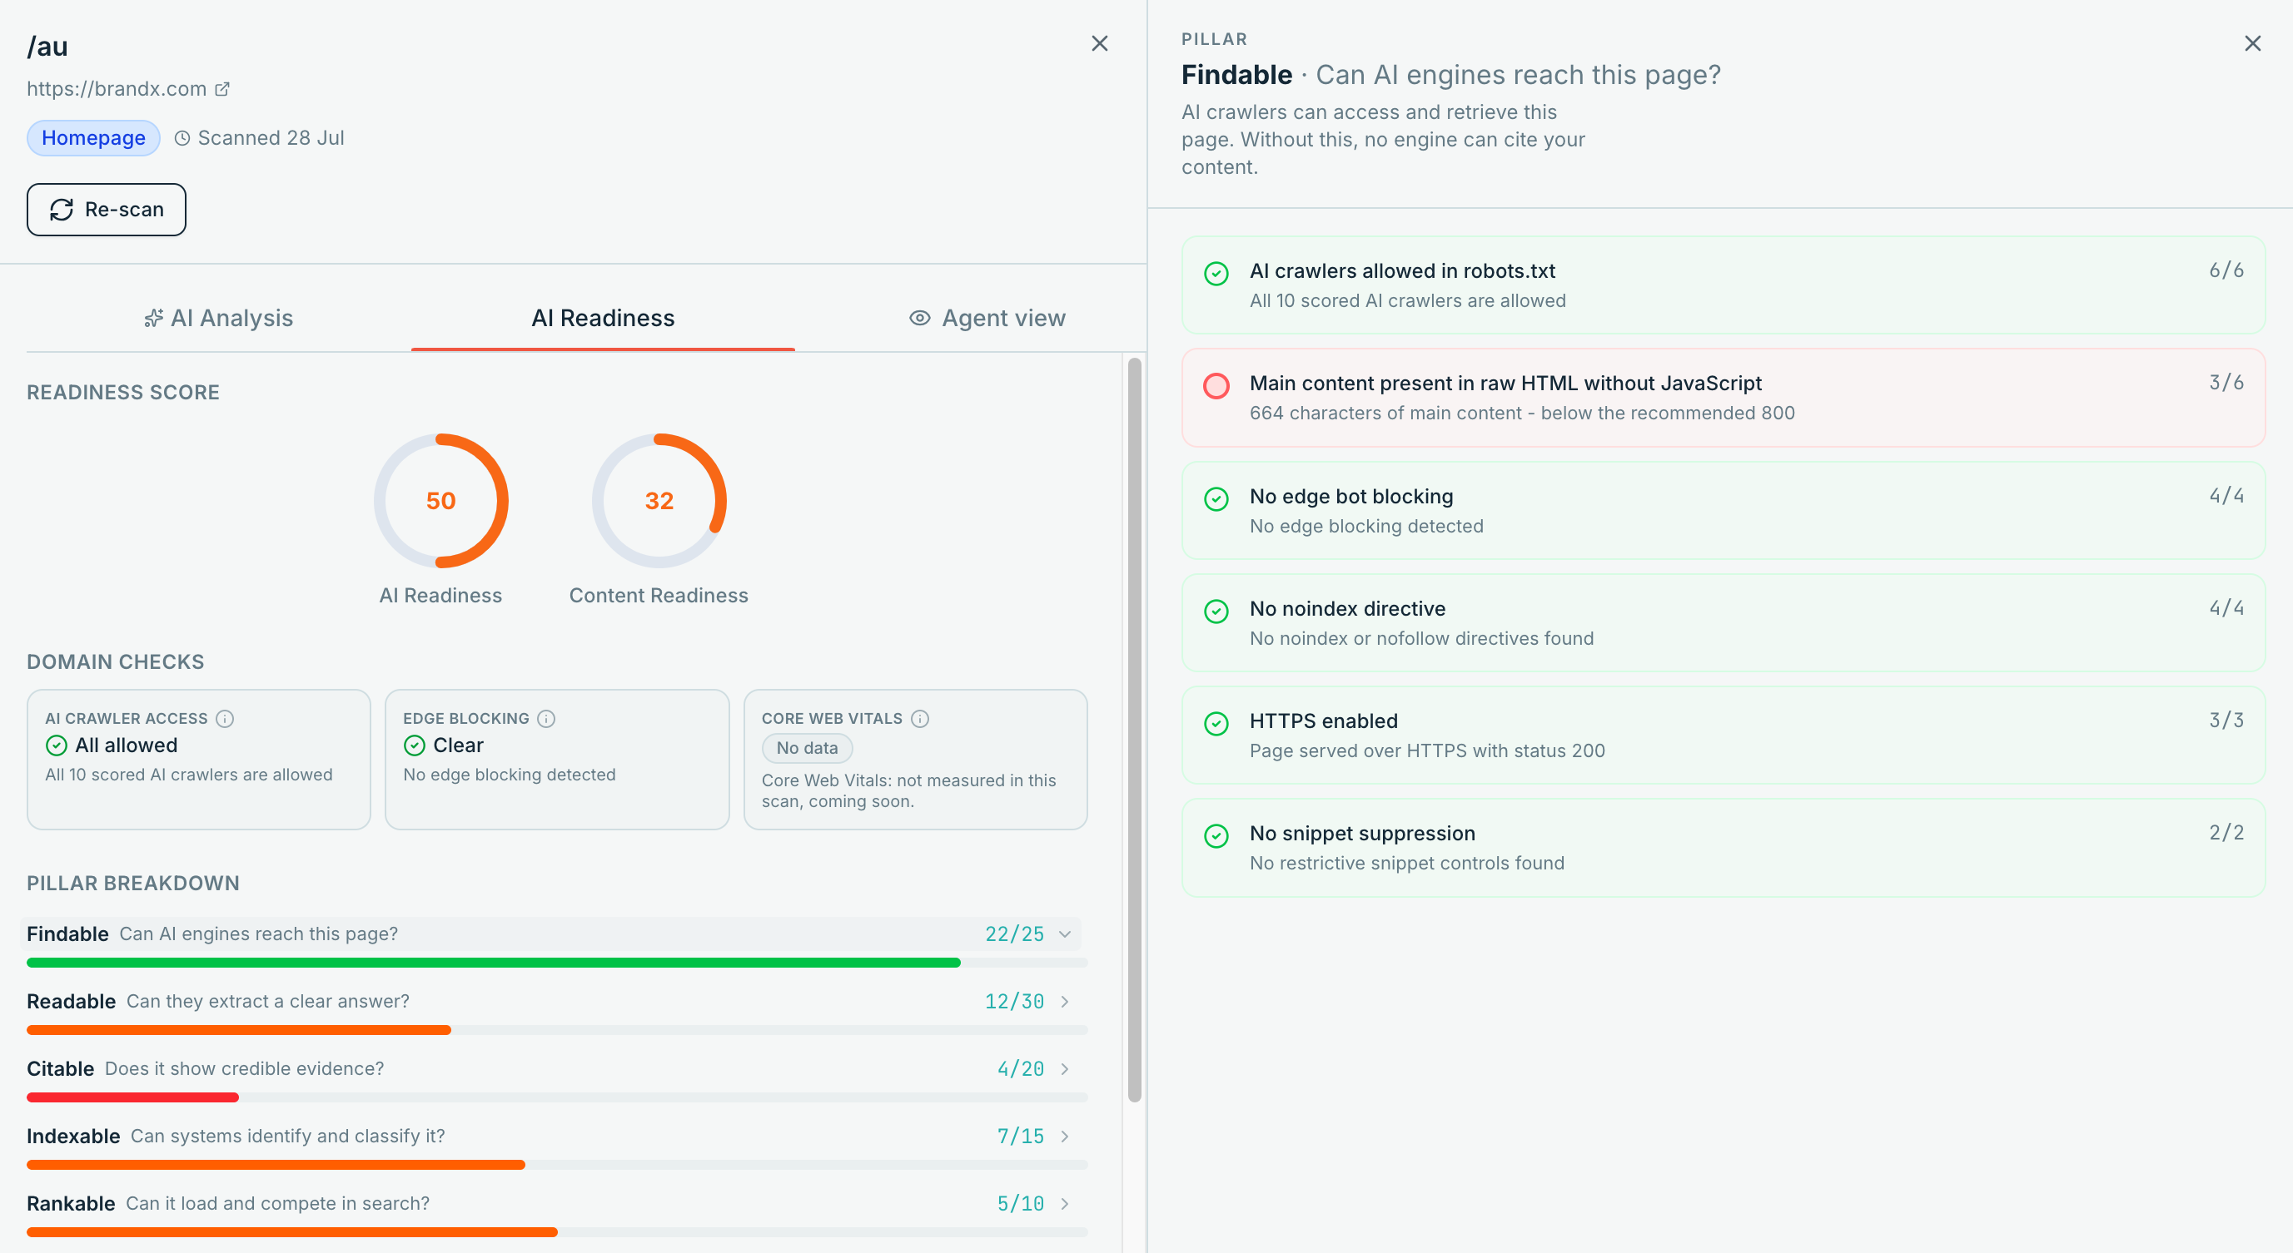Click the Rankable orange progress bar
This screenshot has height=1253, width=2293.
click(292, 1232)
